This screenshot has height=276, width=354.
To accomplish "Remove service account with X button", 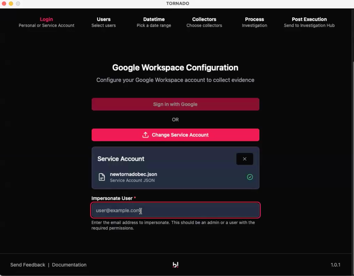I will (x=244, y=159).
